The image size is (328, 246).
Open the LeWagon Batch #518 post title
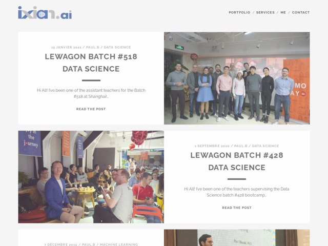click(91, 63)
